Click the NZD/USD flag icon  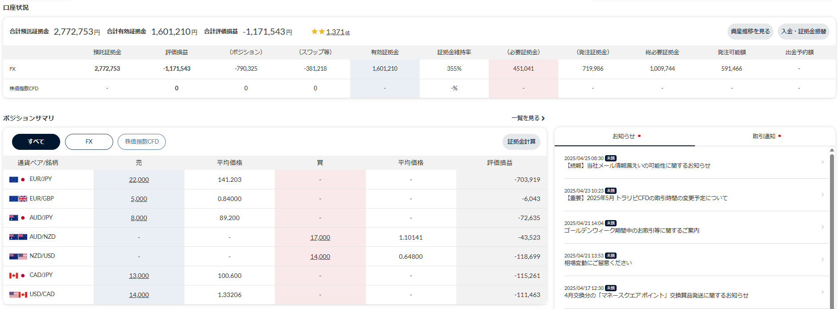18,256
